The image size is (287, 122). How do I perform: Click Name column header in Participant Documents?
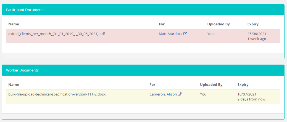tap(14, 24)
